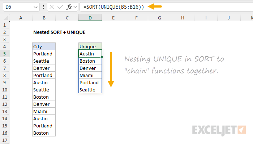Select column H header
253x144 pixels.
pyautogui.click(x=183, y=18)
